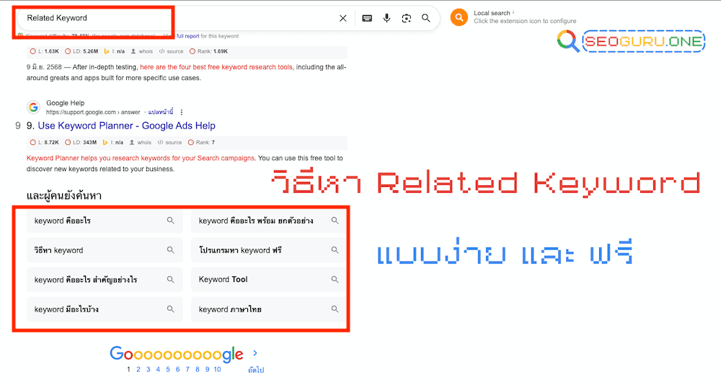The width and height of the screenshot is (721, 386).
Task: Go to results page 10
Action: 218,369
